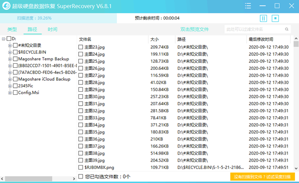Switch to the 路径 tab
Viewport: 299px width, 183px height.
point(32,29)
